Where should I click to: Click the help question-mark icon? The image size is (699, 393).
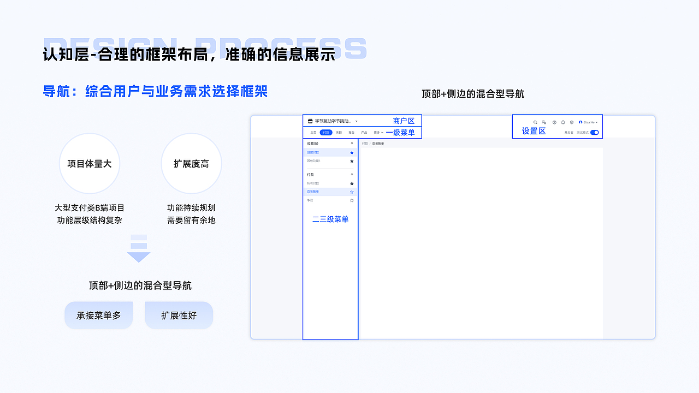[x=555, y=122]
